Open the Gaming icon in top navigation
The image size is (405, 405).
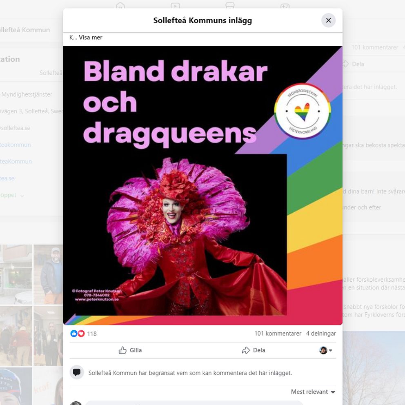285,6
